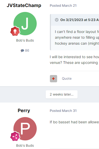The height and width of the screenshot is (149, 99).
Task: Open JVStateChamp username profile link
Action: [x=24, y=5]
